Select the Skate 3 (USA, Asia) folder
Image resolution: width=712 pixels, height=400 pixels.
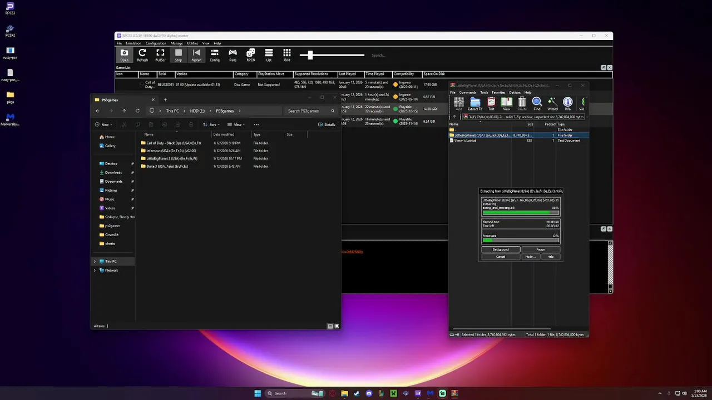coord(165,166)
